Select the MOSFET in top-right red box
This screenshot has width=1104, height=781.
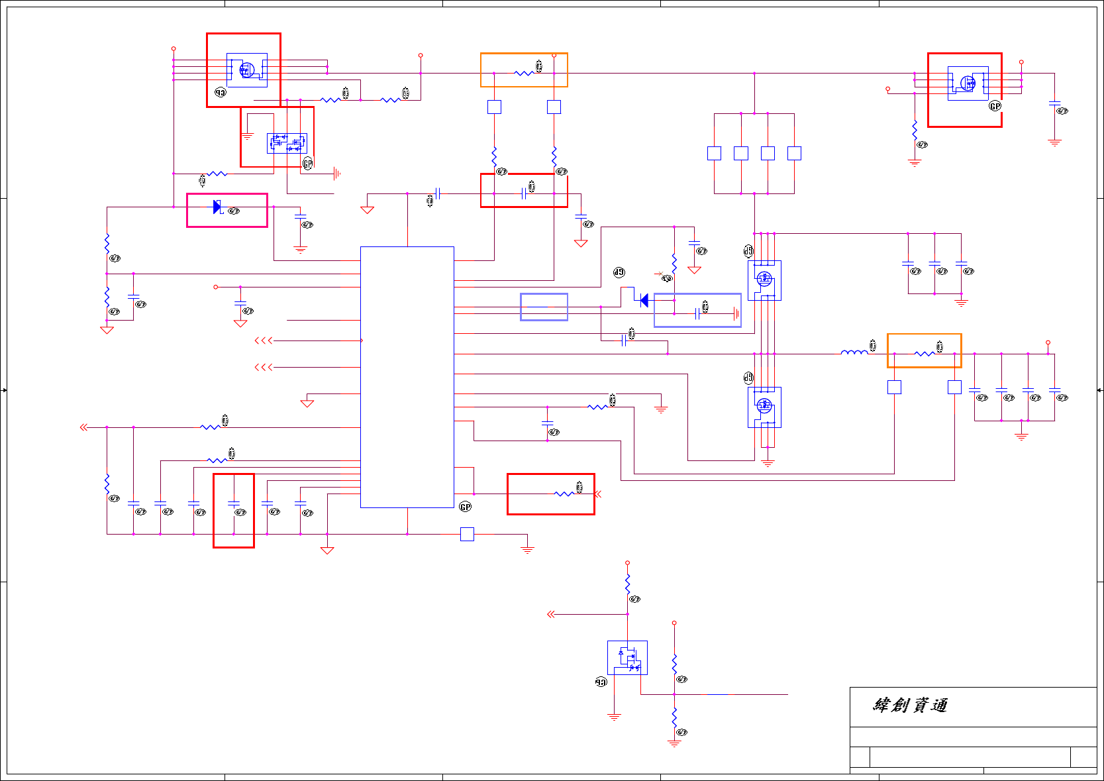pos(968,83)
